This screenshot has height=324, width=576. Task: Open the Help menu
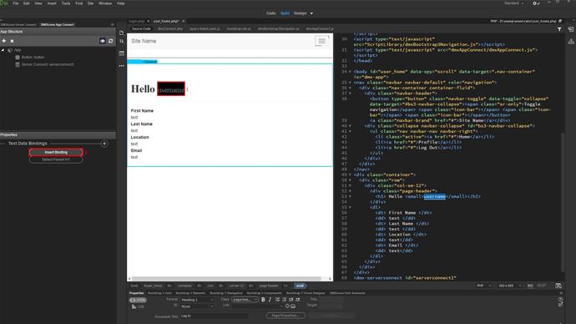coord(120,3)
